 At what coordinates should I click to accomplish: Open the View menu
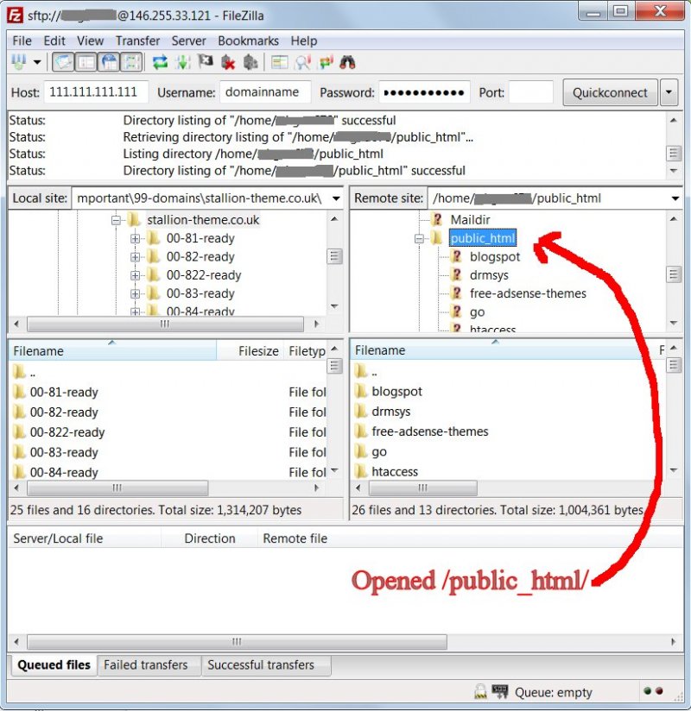pyautogui.click(x=90, y=41)
